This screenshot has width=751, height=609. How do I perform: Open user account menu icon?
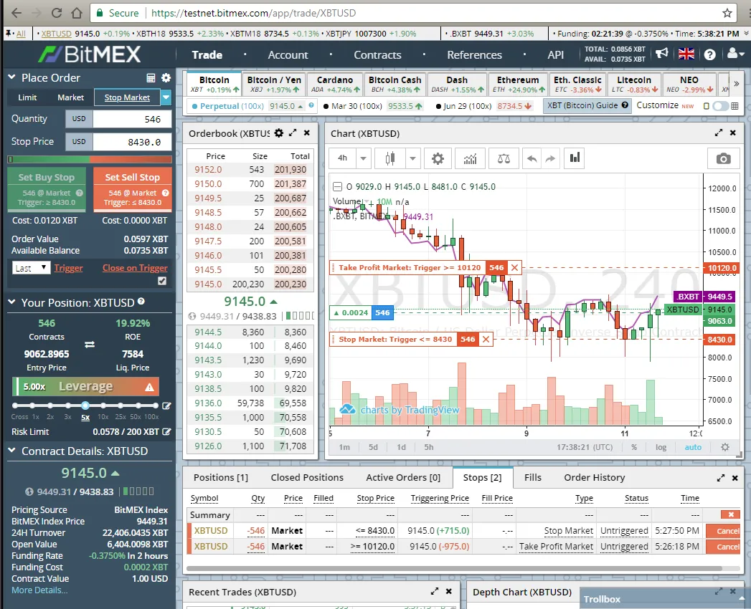click(735, 54)
